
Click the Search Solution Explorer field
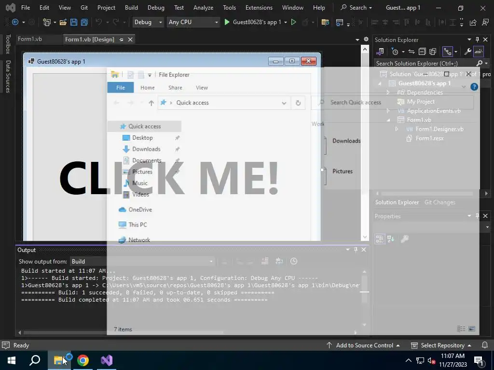(x=425, y=63)
